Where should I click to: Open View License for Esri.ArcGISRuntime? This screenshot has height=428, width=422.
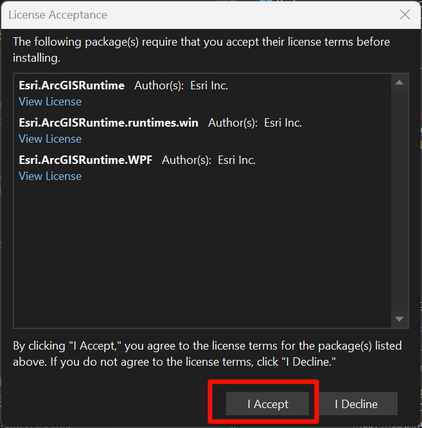pyautogui.click(x=50, y=102)
